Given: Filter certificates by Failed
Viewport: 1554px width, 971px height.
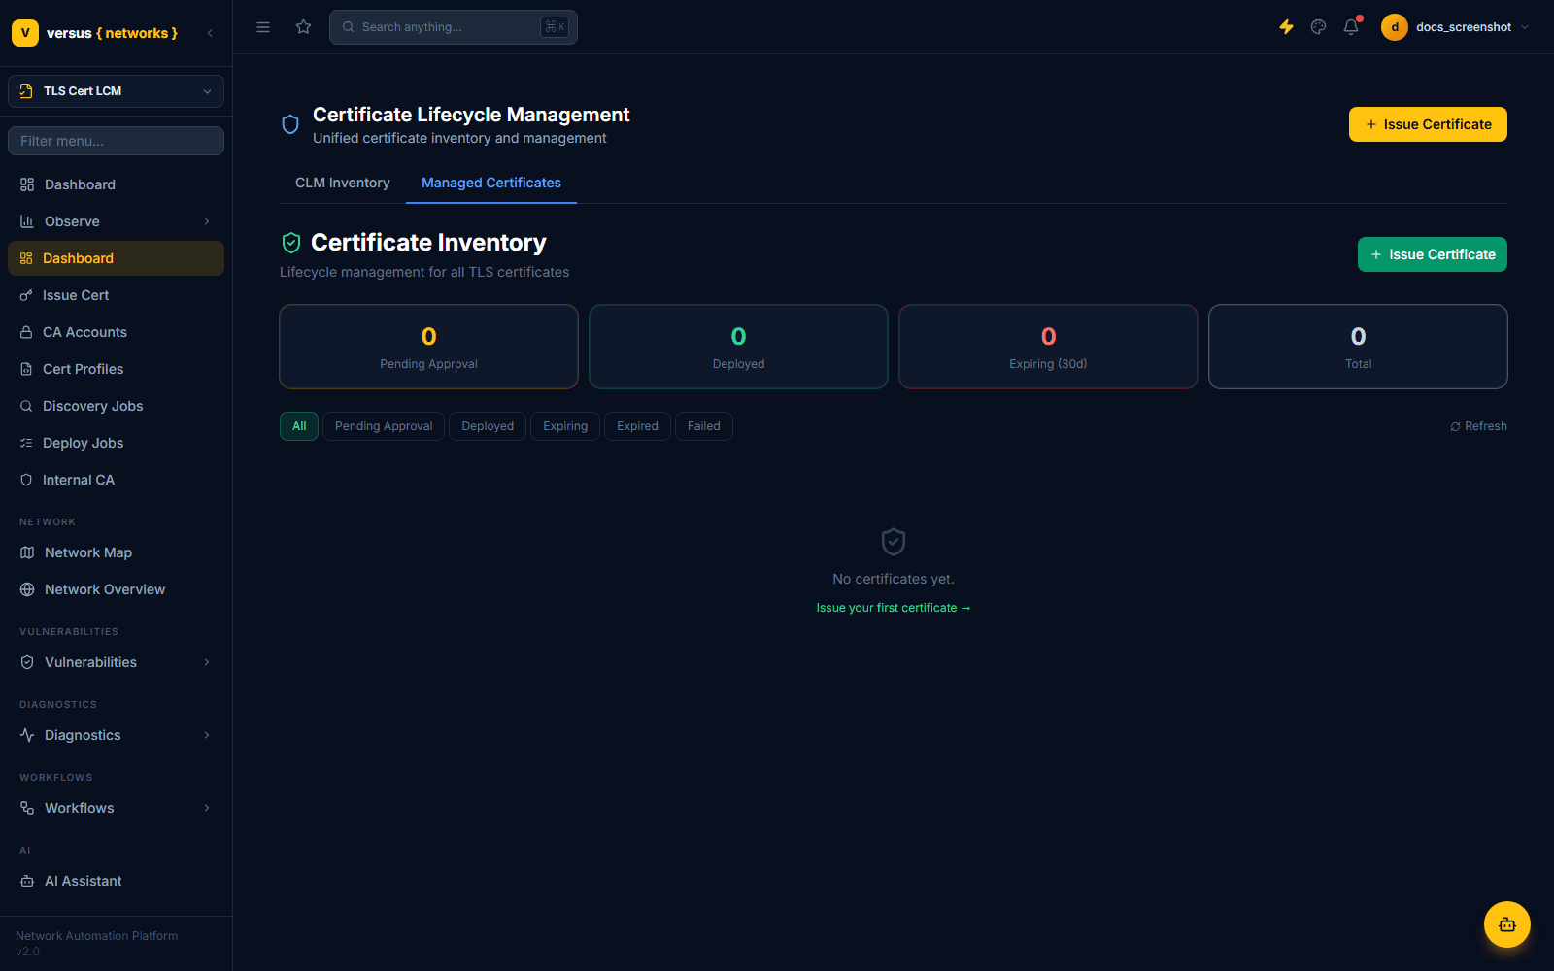Looking at the screenshot, I should click(704, 426).
